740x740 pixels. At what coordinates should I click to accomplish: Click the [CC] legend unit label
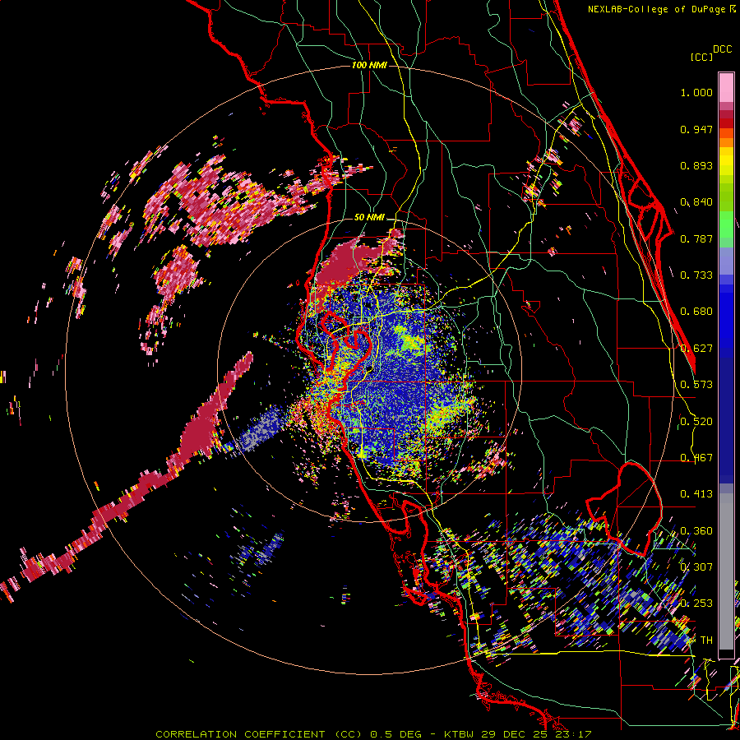click(x=702, y=57)
